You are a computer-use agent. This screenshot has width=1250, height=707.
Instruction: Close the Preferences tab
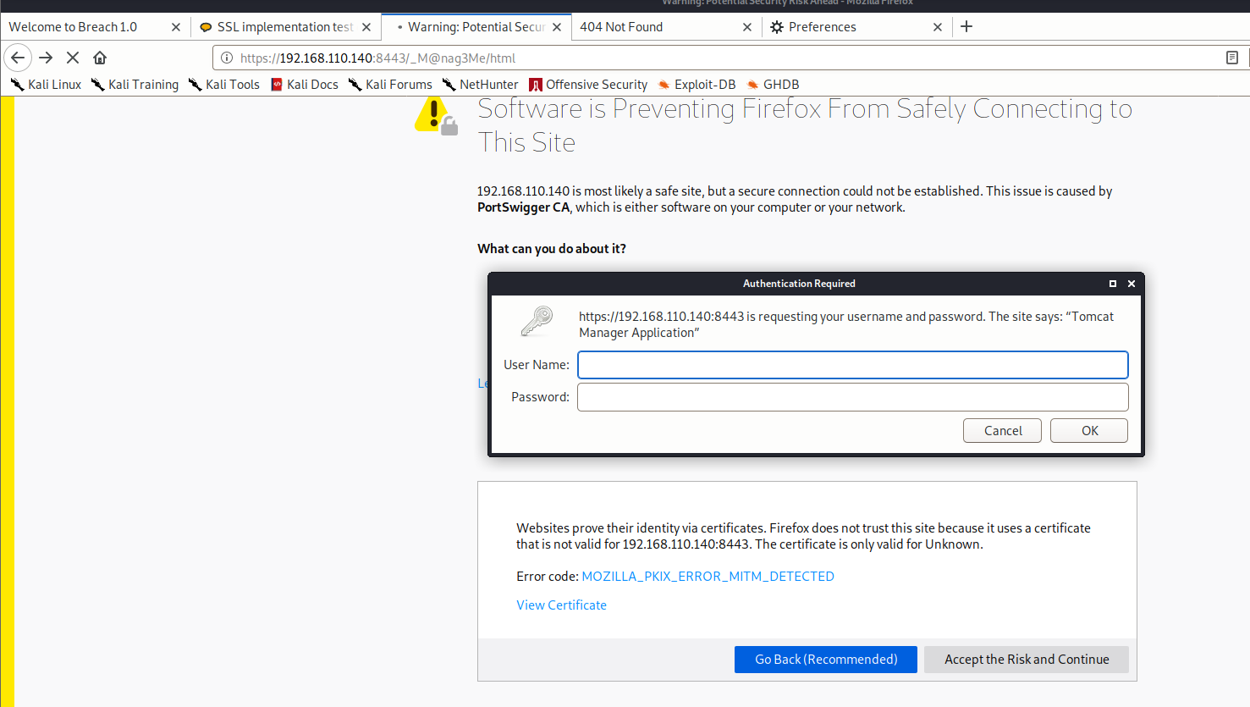tap(938, 27)
